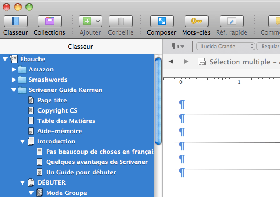
Task: Collapse the DÉBUTER group
Action: [x=22, y=182]
